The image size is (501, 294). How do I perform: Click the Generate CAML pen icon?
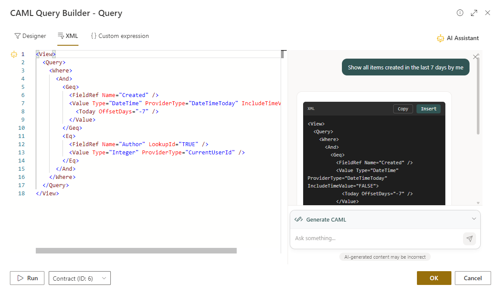coord(299,219)
